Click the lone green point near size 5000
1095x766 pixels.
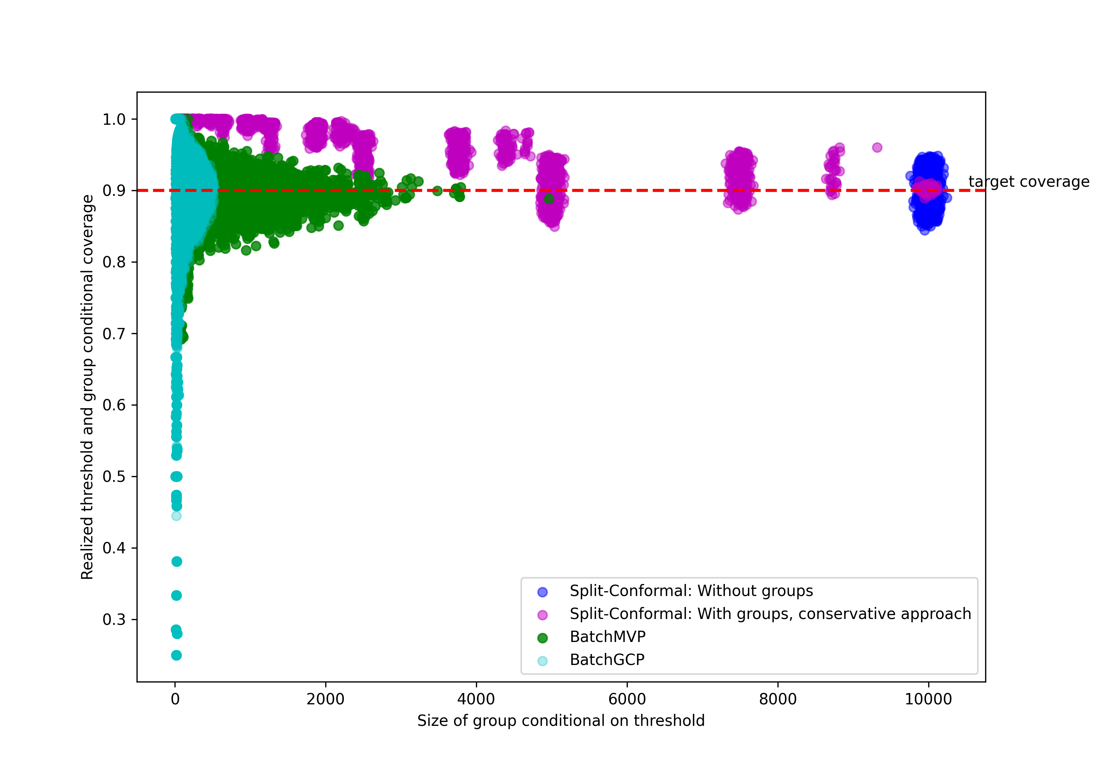coord(549,199)
